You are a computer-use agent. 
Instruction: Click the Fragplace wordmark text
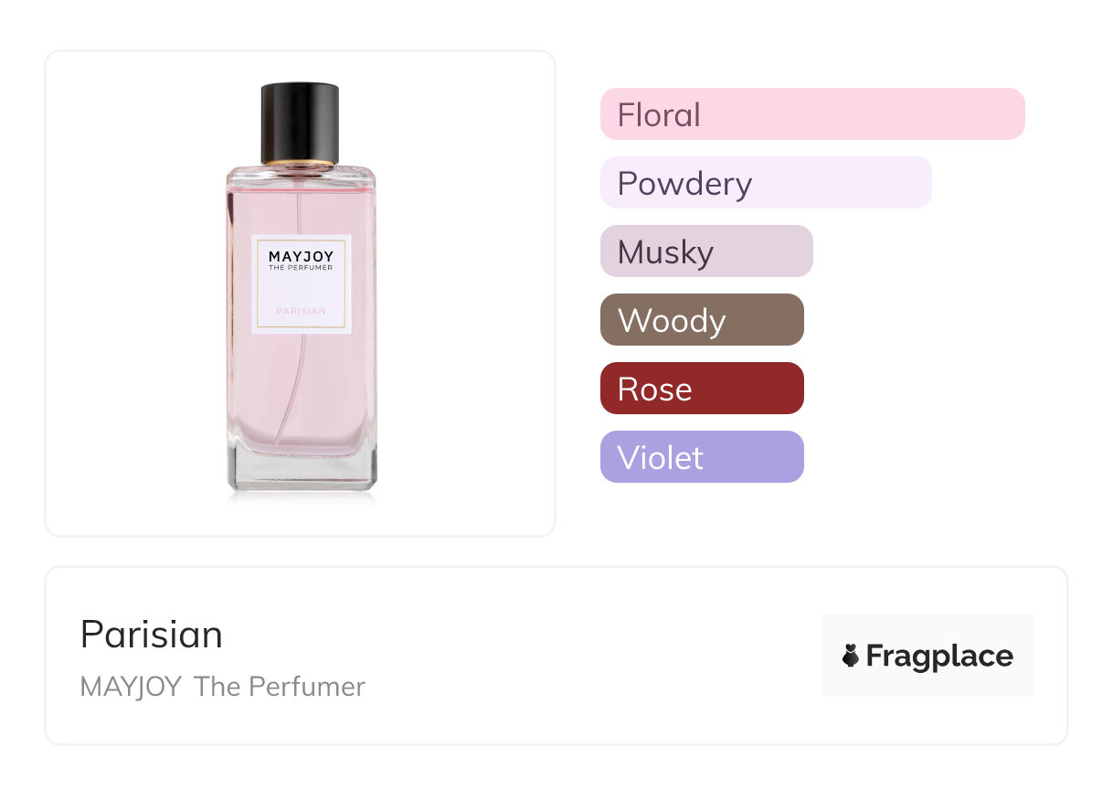pos(939,656)
